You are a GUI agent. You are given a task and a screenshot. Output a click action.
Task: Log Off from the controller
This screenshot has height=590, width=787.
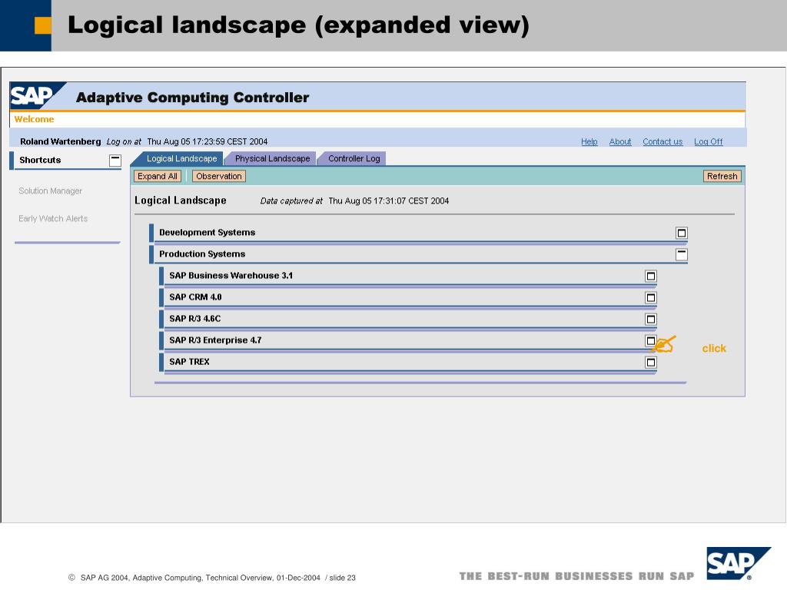pyautogui.click(x=708, y=141)
